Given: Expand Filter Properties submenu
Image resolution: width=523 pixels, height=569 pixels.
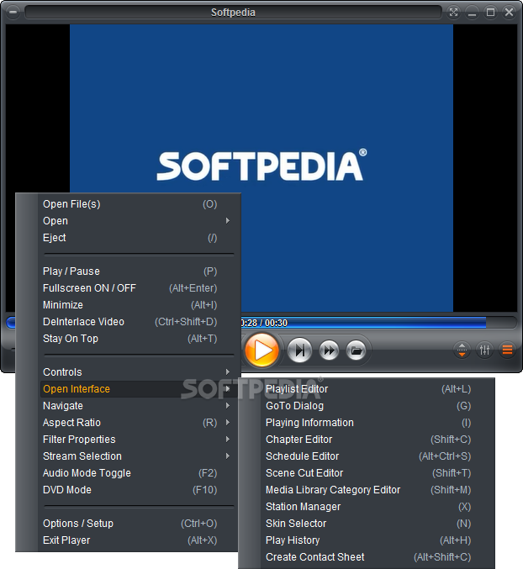Looking at the screenshot, I should point(138,440).
